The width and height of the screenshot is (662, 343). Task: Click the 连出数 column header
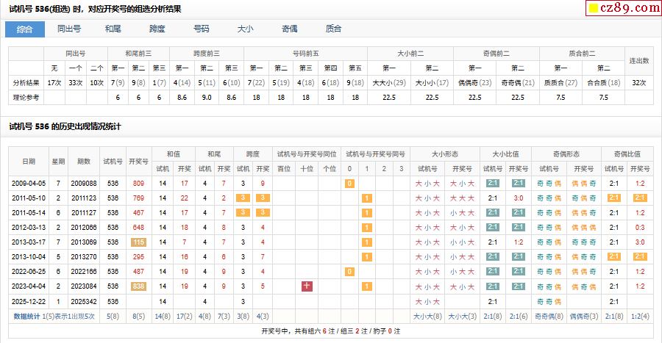[x=640, y=60]
